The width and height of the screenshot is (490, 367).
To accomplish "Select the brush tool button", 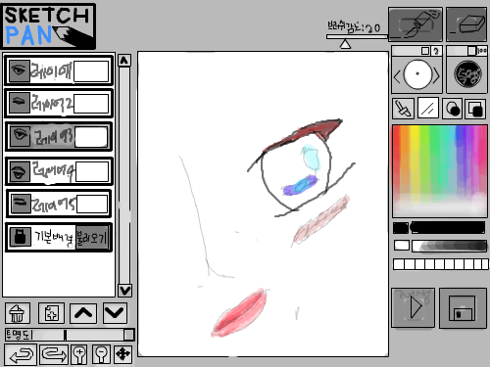I will point(416,24).
